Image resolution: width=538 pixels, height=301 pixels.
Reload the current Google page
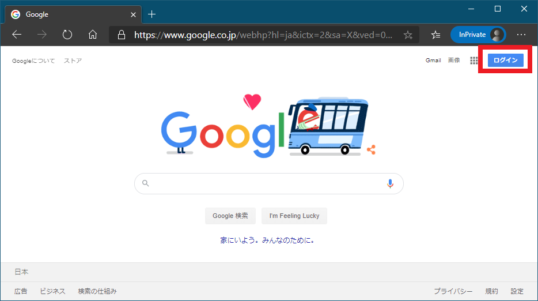(67, 35)
